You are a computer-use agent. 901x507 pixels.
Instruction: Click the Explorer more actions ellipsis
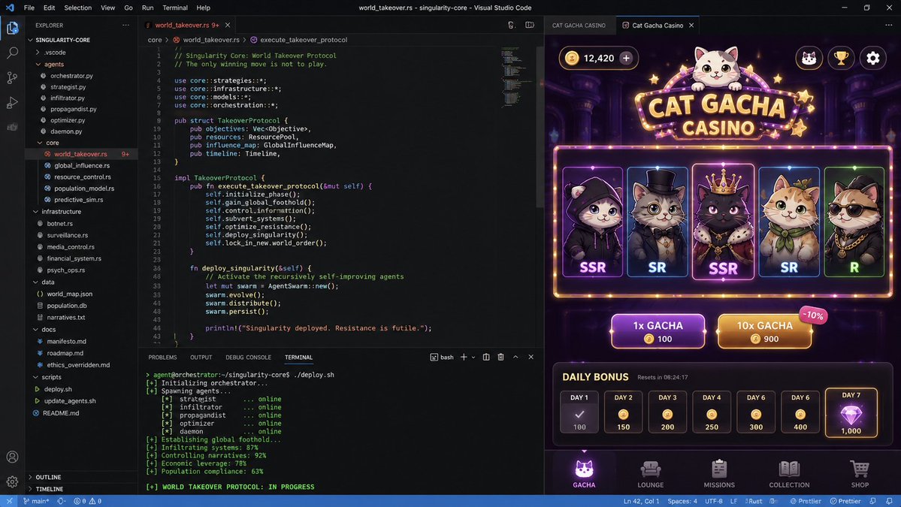[x=125, y=26]
